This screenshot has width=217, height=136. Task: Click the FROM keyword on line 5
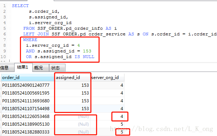pyautogui.click(x=29, y=28)
